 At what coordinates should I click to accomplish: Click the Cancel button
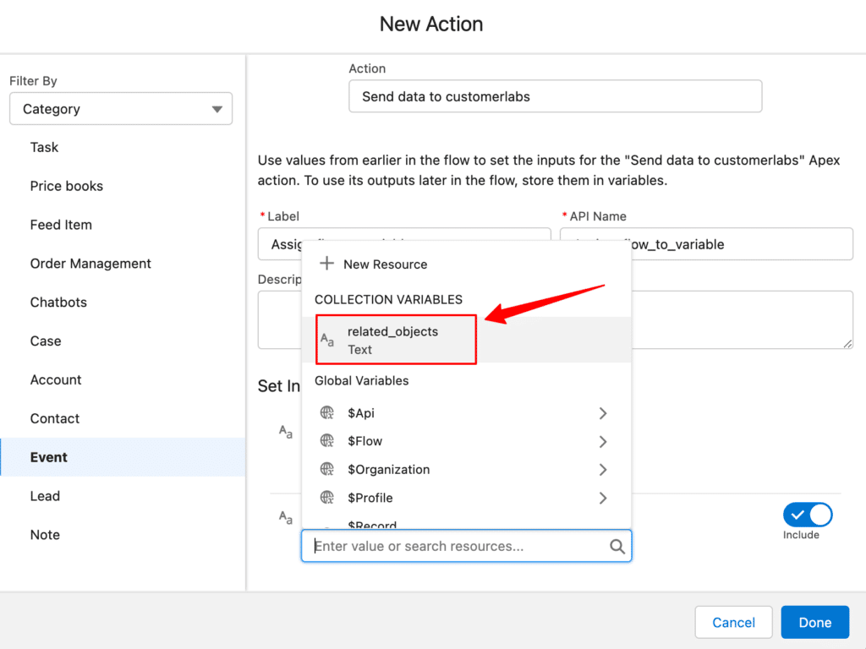(733, 622)
